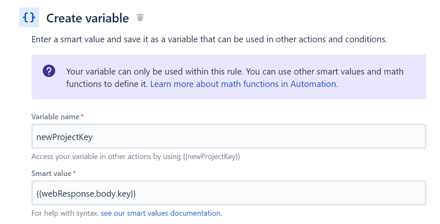
Task: Click the 'Access your variable in other actions' hint
Action: click(106, 156)
